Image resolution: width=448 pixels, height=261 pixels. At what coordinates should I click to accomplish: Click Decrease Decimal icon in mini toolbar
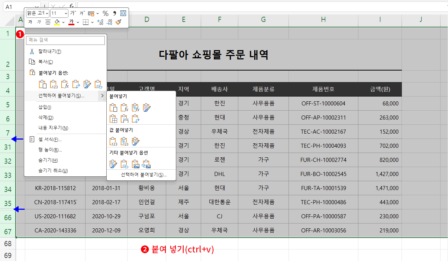pos(109,22)
